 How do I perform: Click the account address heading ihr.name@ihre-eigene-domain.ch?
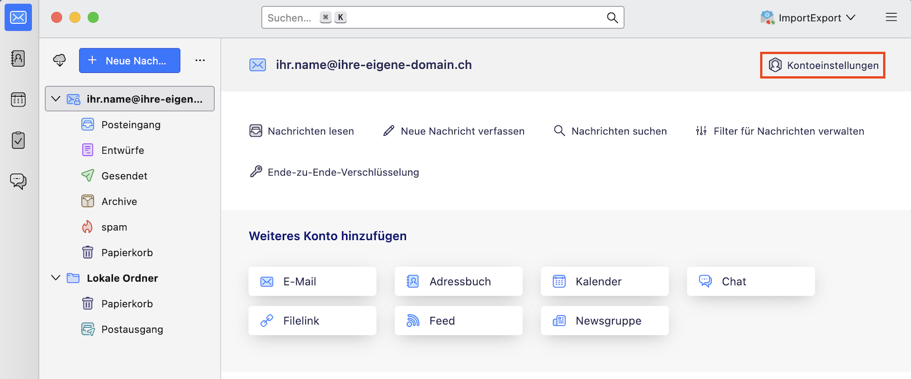coord(374,65)
